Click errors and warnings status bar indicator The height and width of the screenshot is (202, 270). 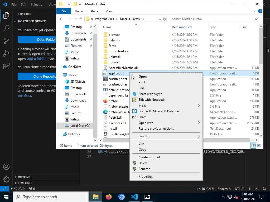(x=18, y=189)
